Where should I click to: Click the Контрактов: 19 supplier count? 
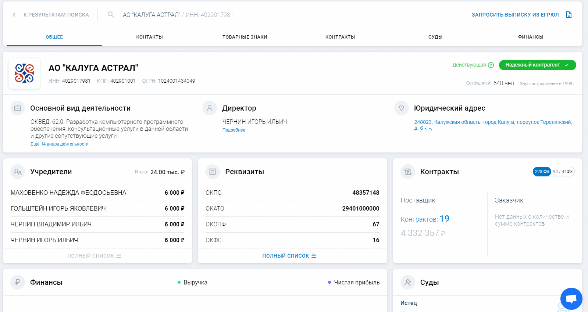tap(425, 219)
